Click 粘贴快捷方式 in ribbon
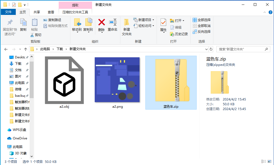Image resolution: width=274 pixels, height=165 pixels. click(x=55, y=26)
